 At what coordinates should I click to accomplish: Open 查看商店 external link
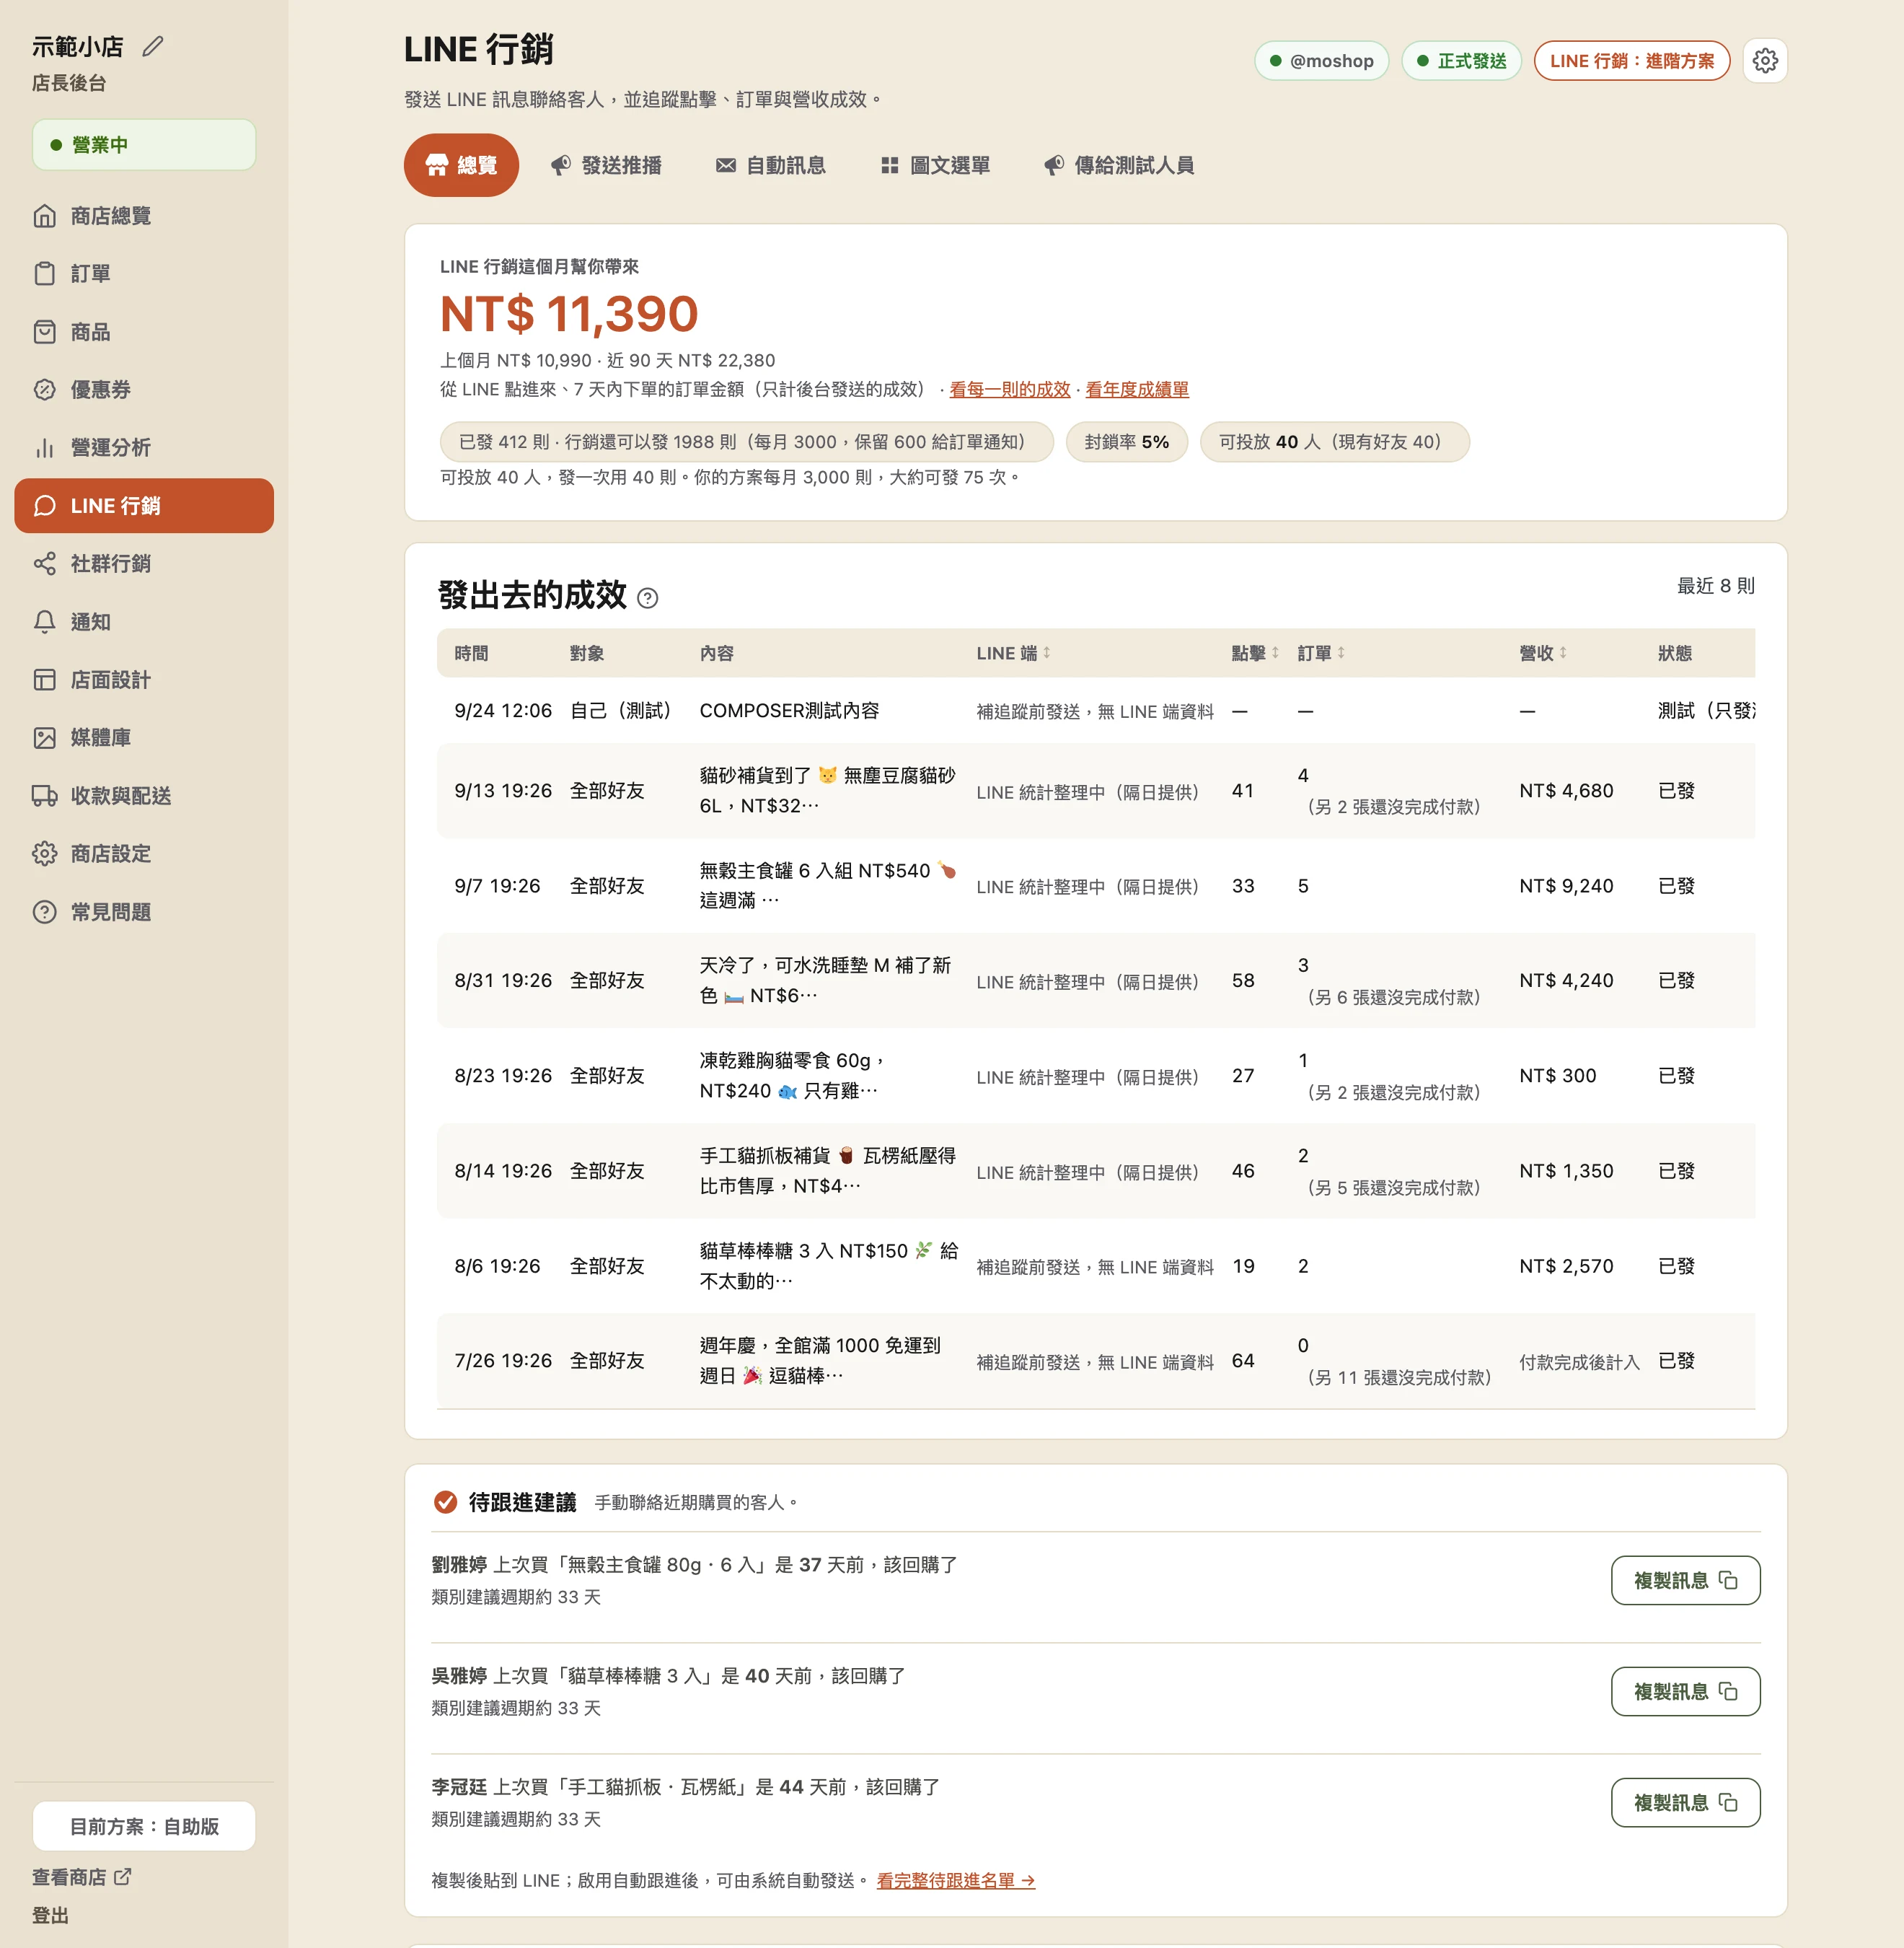(x=81, y=1878)
